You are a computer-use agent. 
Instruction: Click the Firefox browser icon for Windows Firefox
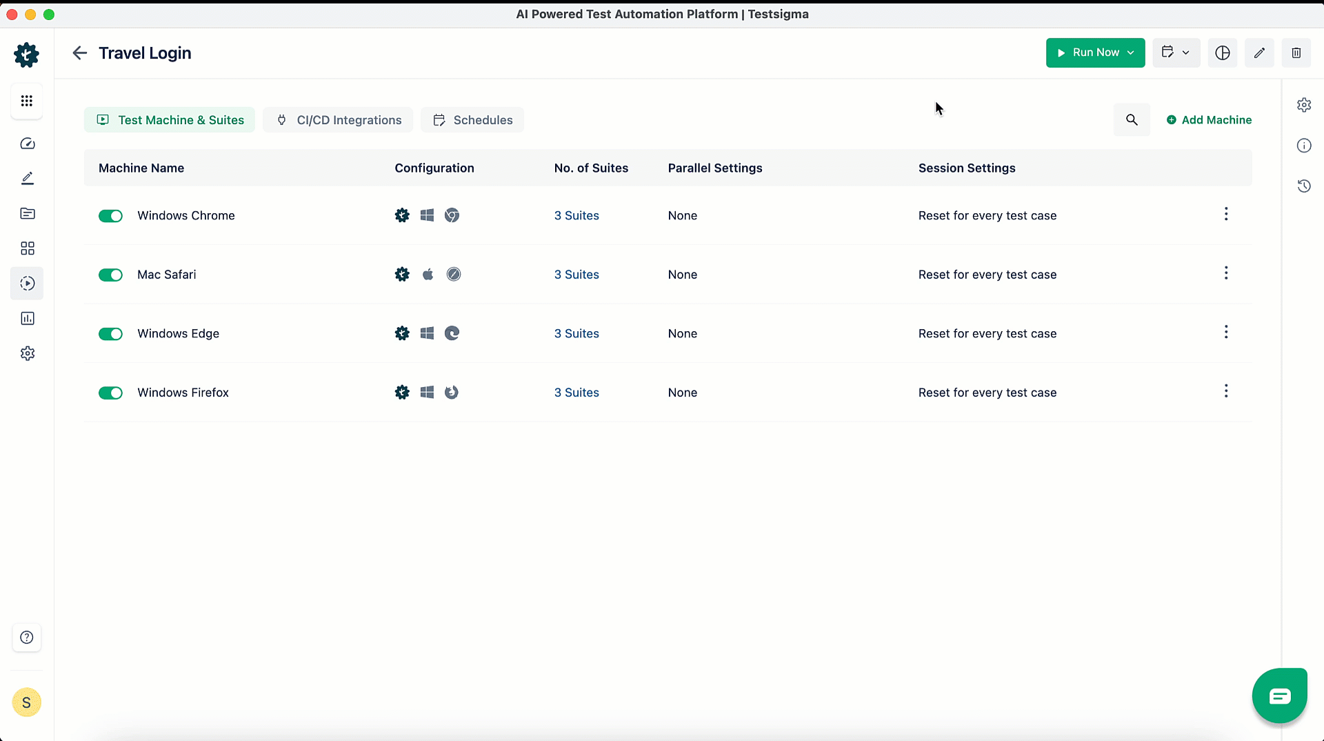(x=452, y=393)
